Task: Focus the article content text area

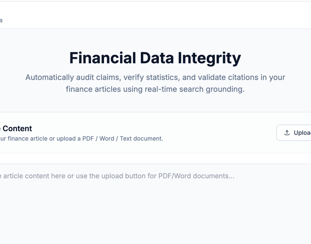Action: 154,202
